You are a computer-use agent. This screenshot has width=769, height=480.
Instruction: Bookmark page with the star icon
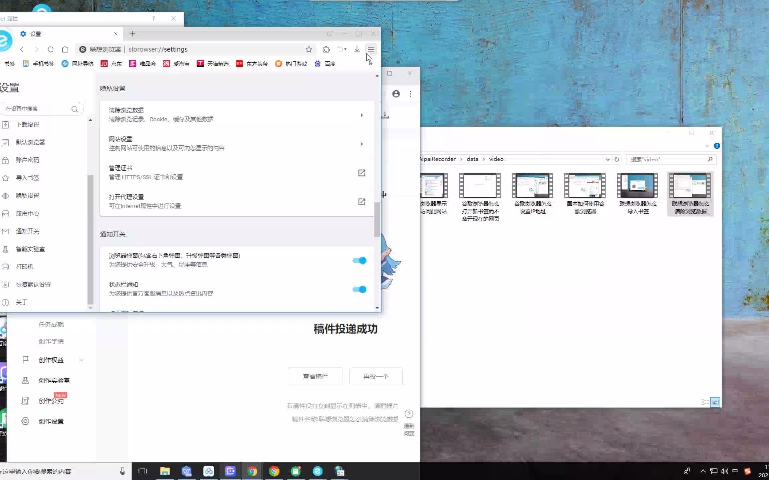coord(309,49)
